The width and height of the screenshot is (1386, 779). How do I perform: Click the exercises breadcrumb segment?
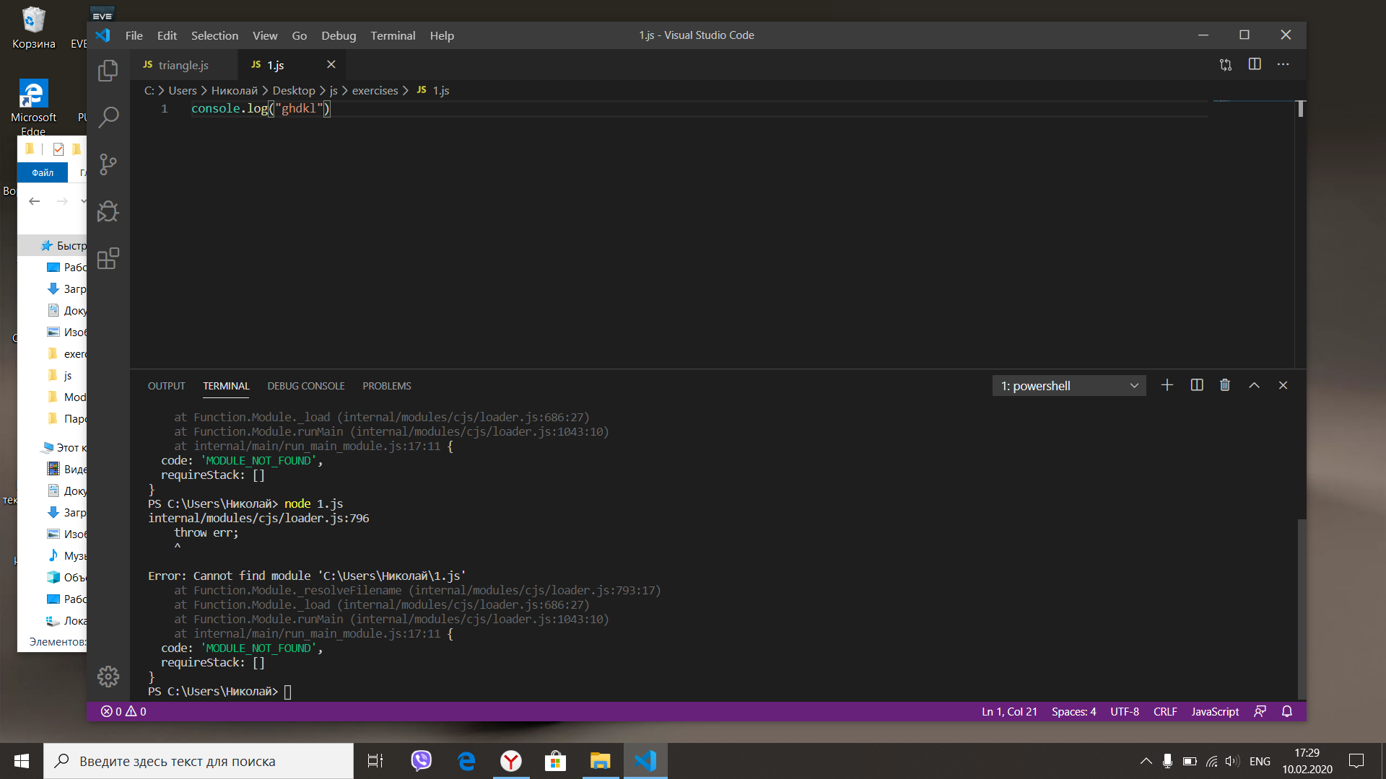[x=375, y=90]
